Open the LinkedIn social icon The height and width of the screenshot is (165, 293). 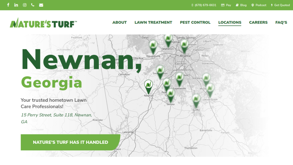pos(16,5)
